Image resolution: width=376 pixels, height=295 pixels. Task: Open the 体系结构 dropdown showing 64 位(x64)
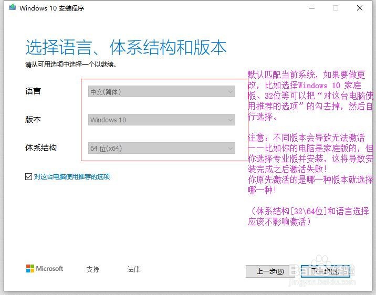click(162, 148)
